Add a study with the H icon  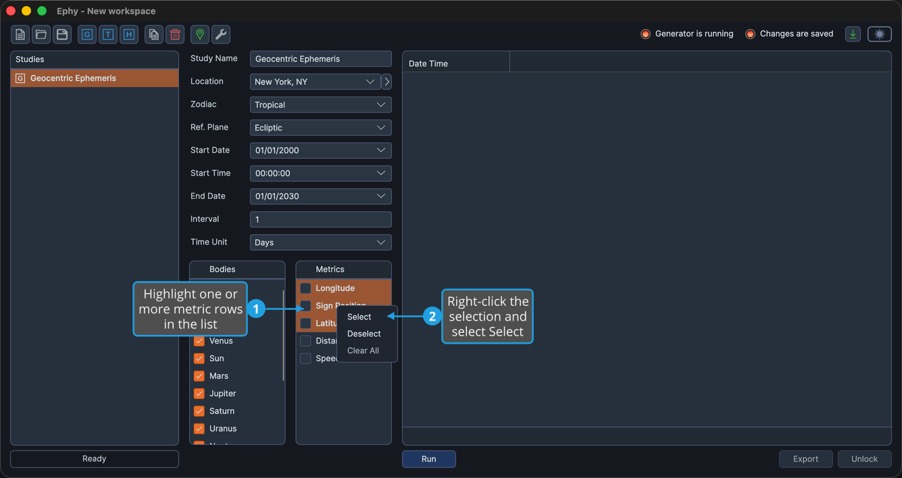point(129,34)
